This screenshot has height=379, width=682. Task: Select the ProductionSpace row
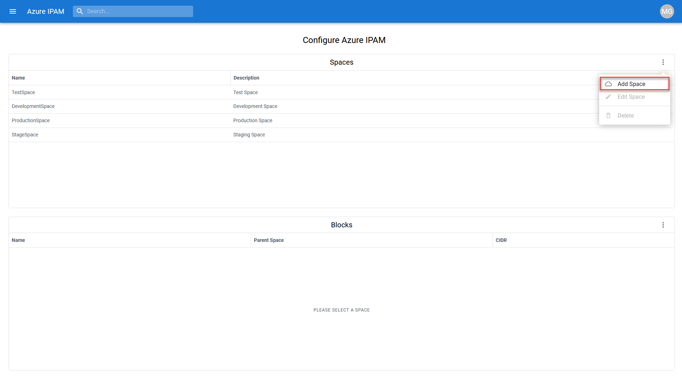(341, 120)
